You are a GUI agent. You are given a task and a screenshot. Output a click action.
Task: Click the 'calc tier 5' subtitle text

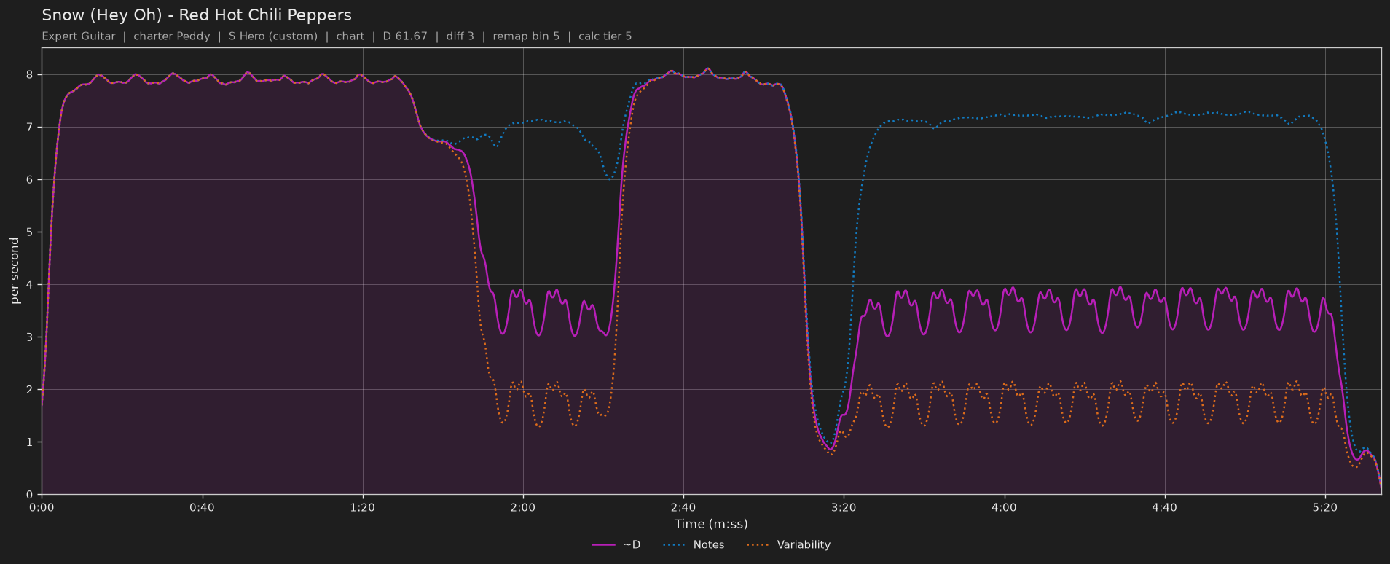coord(605,36)
